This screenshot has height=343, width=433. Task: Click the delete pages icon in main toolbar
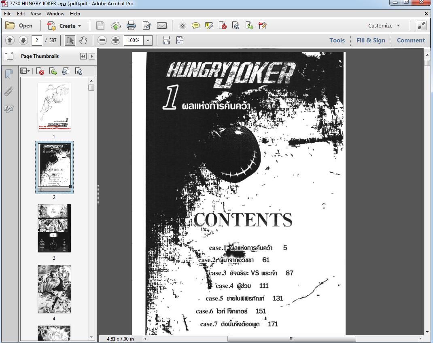click(223, 25)
